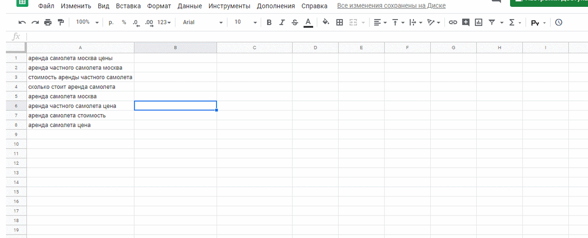Image resolution: width=588 pixels, height=238 pixels.
Task: Click the Merge cells icon
Action: (353, 22)
